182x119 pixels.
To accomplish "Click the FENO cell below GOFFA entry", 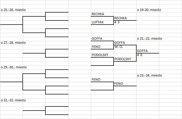I will point(102,47).
